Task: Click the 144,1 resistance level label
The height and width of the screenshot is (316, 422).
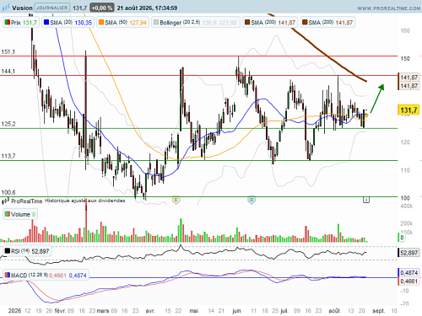Action: (x=8, y=71)
